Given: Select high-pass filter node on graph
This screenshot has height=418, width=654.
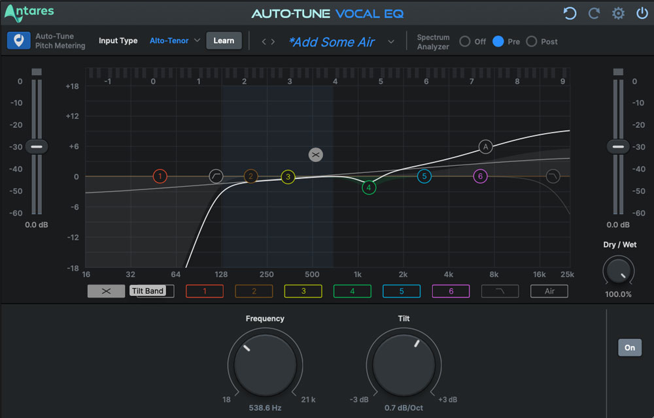Looking at the screenshot, I should 216,176.
